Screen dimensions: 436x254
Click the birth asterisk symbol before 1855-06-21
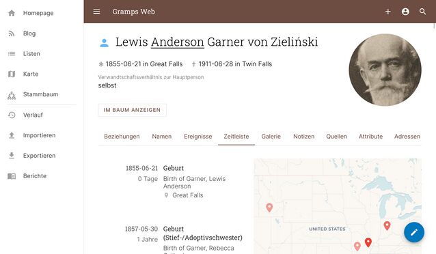101,64
